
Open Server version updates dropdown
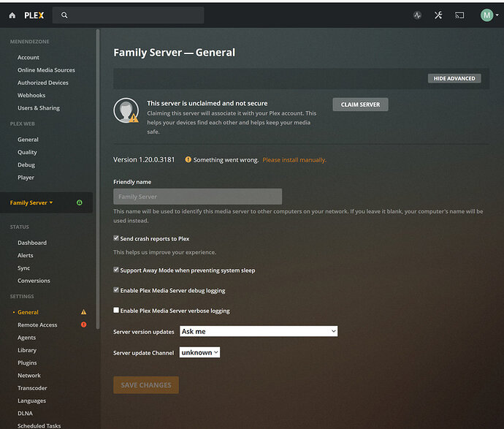coord(259,331)
